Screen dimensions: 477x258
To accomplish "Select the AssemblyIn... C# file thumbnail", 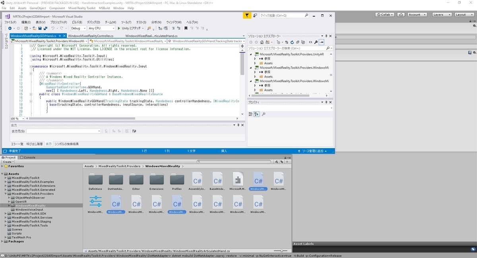I will coord(197,181).
